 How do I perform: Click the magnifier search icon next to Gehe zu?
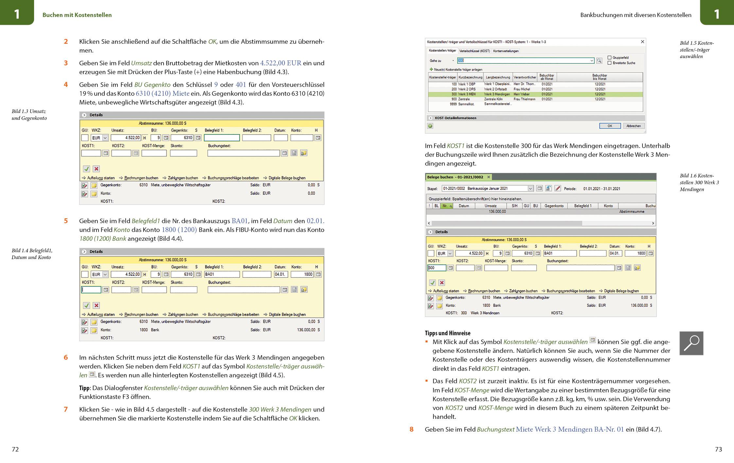(x=599, y=61)
